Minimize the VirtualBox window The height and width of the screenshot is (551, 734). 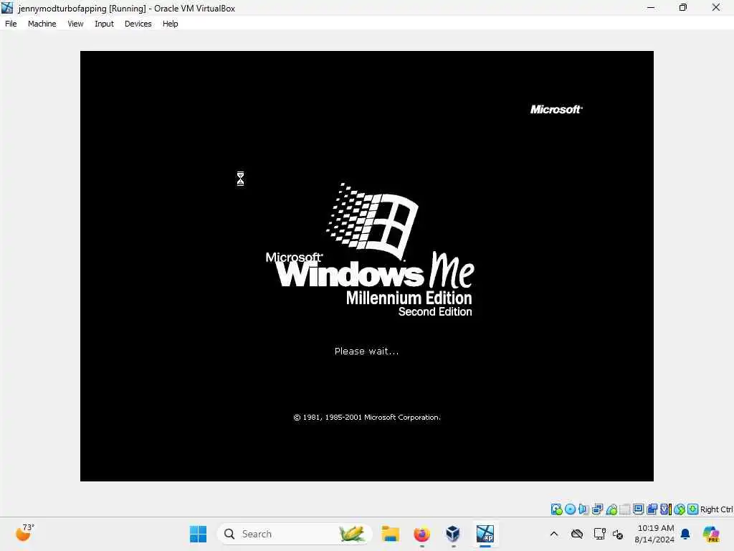[x=651, y=7]
